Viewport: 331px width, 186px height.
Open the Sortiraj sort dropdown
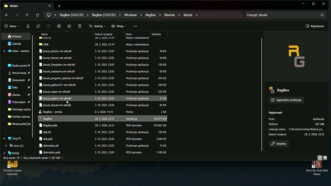[x=97, y=26]
